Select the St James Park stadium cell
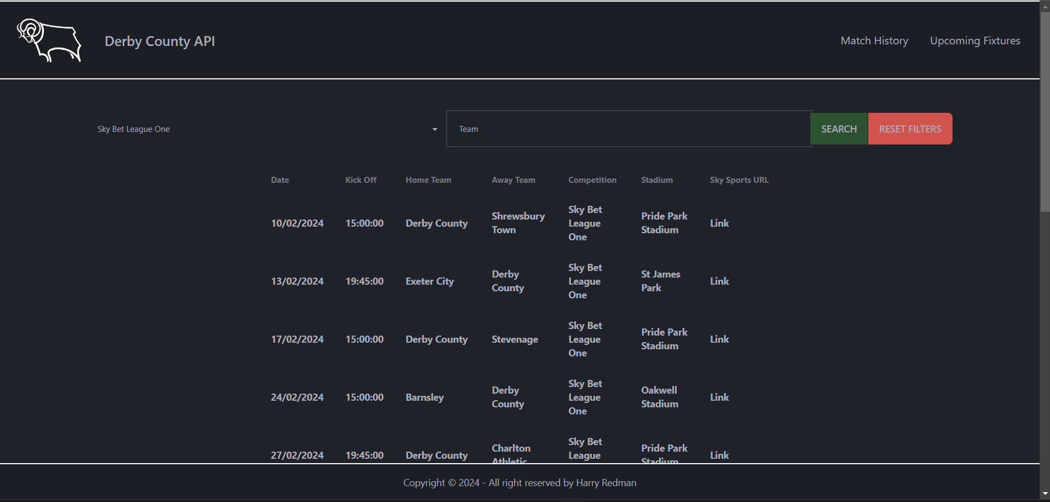Image resolution: width=1050 pixels, height=502 pixels. coord(661,281)
